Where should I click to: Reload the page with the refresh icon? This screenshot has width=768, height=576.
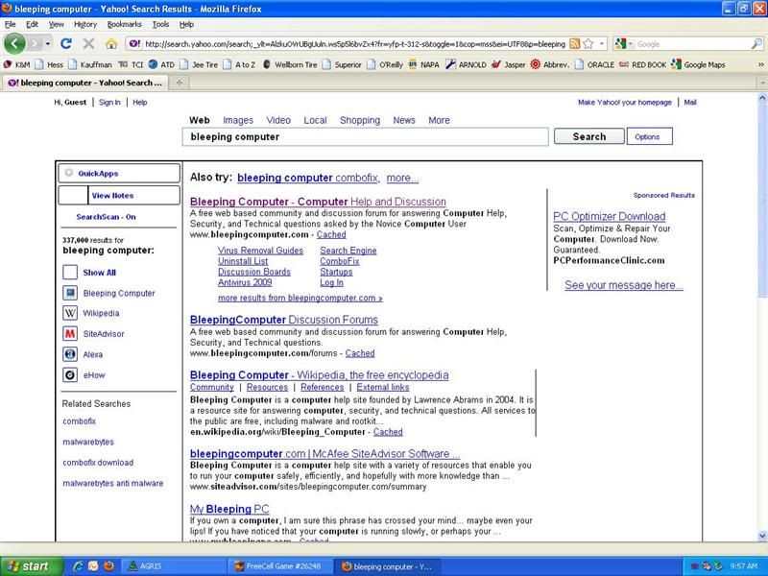66,44
